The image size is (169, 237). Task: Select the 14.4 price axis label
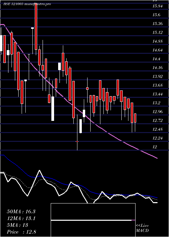point(156,59)
